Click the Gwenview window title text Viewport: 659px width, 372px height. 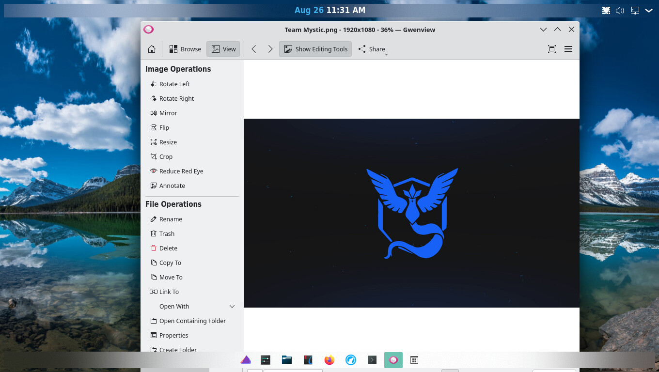pos(360,30)
